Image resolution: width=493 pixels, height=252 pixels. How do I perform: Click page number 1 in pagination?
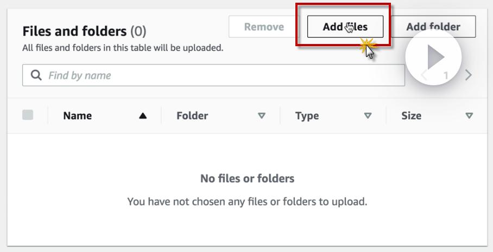click(446, 75)
